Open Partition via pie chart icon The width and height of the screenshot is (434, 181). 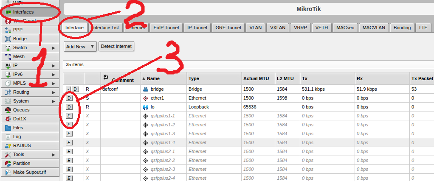(8, 163)
